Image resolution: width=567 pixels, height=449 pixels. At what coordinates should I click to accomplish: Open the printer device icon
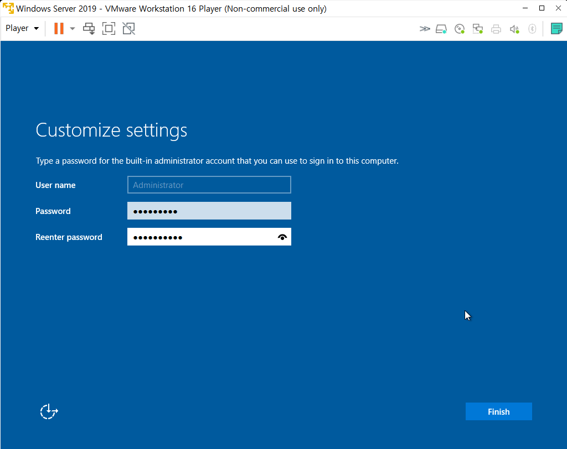coord(496,29)
